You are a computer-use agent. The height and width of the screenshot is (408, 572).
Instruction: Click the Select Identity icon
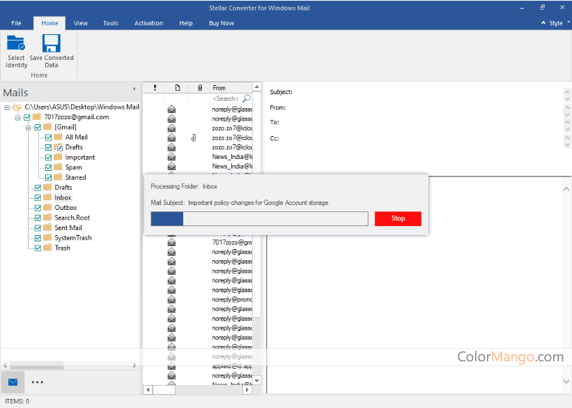pyautogui.click(x=16, y=43)
